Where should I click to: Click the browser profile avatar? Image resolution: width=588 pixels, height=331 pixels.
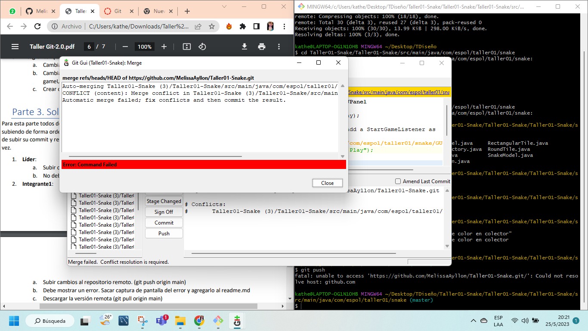(x=270, y=26)
